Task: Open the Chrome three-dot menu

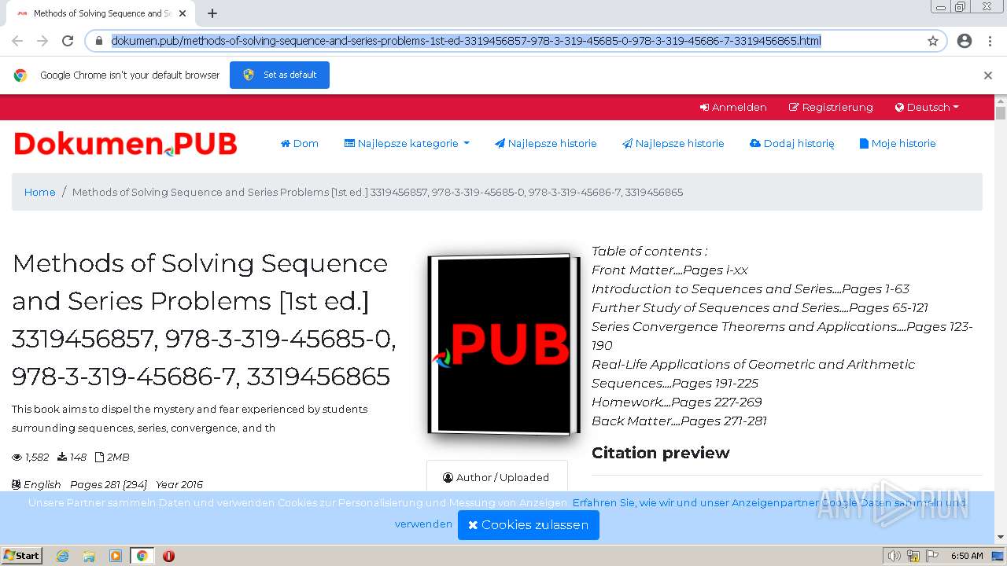Action: tap(990, 41)
